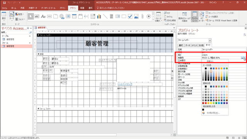Image resolution: width=247 pixels, height=139 pixels.
Task: Switch to the Arrange (配置) ribbon tab
Action: pos(82,8)
